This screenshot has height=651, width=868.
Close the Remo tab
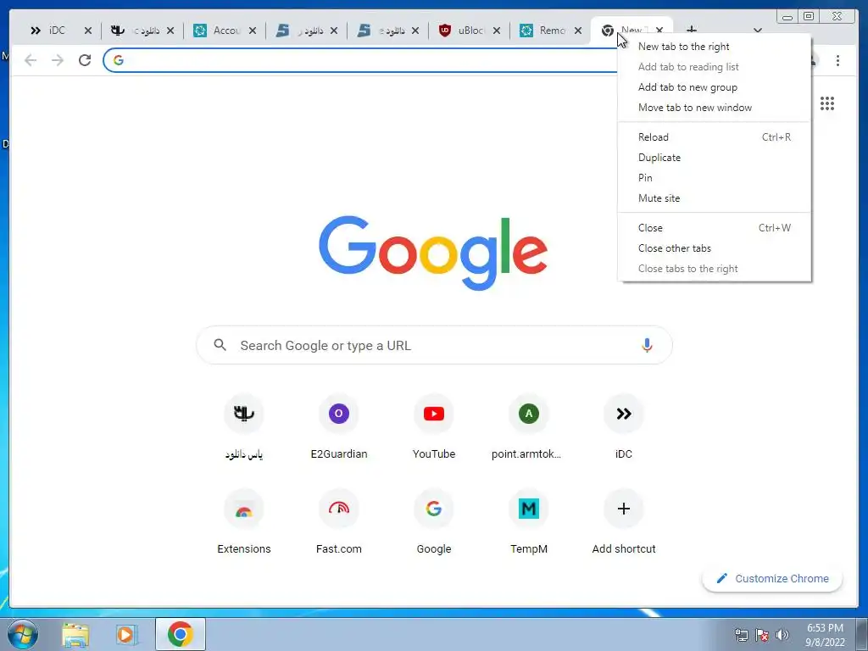pyautogui.click(x=578, y=31)
